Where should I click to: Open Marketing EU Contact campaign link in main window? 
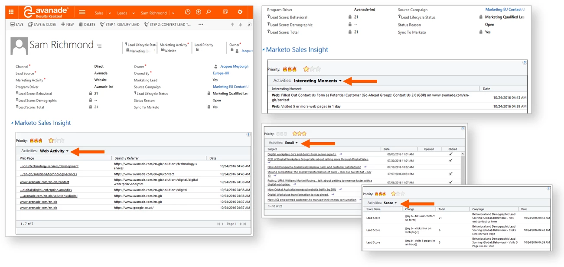click(230, 87)
